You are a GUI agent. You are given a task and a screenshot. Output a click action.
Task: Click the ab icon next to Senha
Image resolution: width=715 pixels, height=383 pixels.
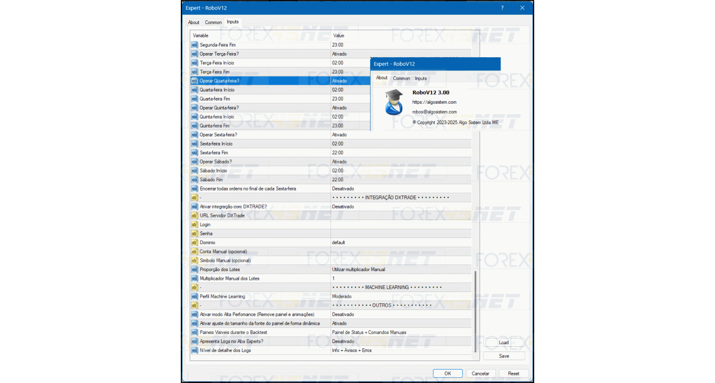(194, 233)
